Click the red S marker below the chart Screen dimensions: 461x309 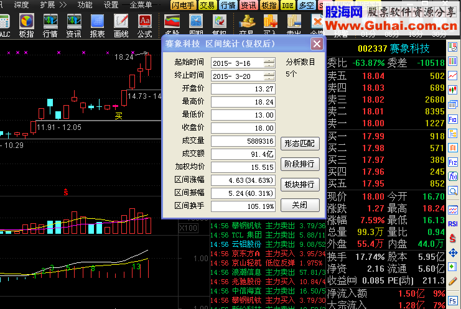pos(66,192)
